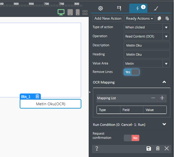This screenshot has height=157, width=174.
Task: Switch to the flag properties tab
Action: [119, 8]
